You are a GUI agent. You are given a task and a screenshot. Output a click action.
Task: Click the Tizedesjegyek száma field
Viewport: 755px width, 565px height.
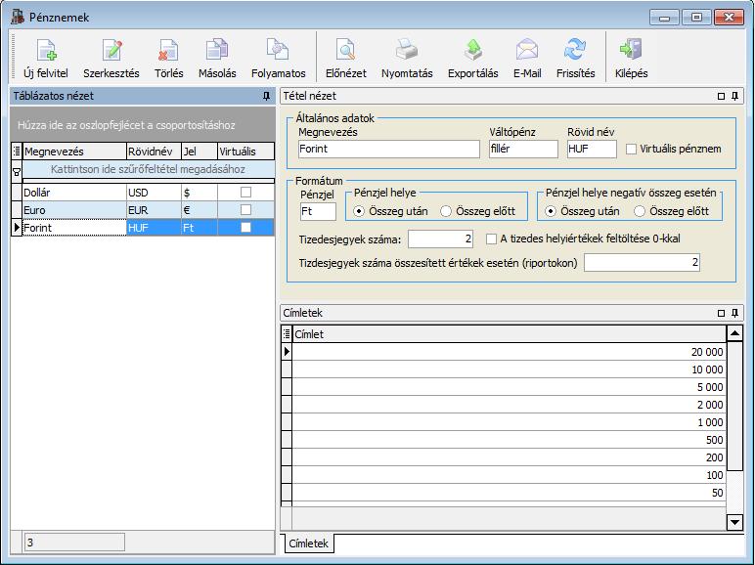pos(440,239)
